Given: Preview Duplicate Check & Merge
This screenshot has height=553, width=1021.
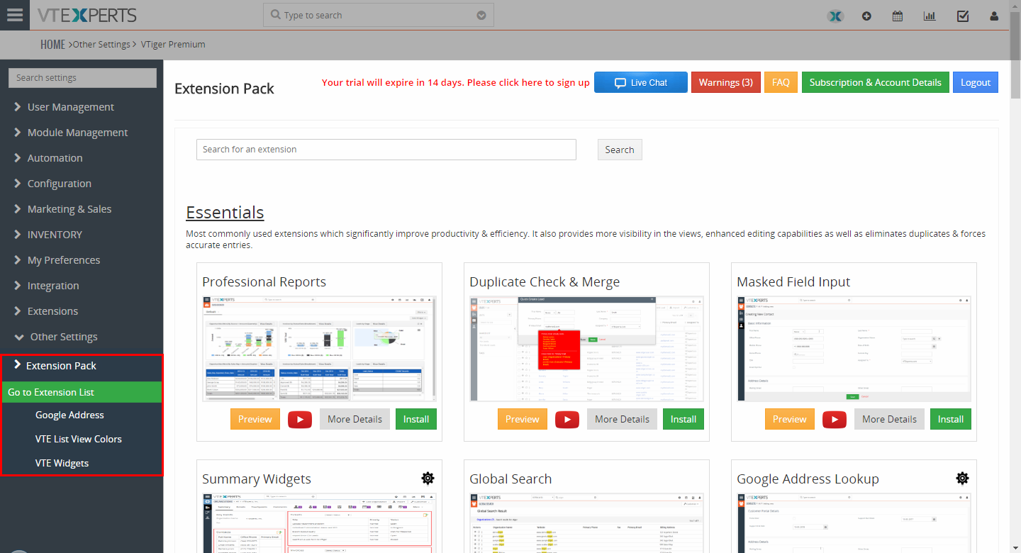Looking at the screenshot, I should pos(523,419).
